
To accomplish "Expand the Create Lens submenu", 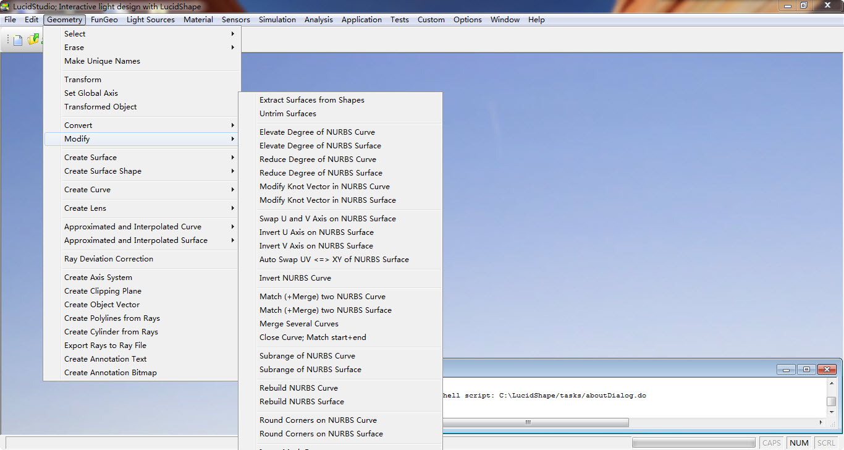I will [141, 208].
